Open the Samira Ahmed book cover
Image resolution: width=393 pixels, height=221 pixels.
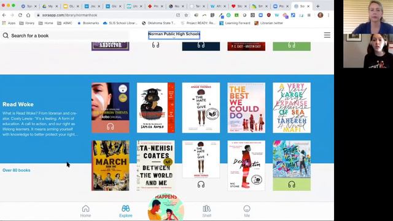(155, 107)
